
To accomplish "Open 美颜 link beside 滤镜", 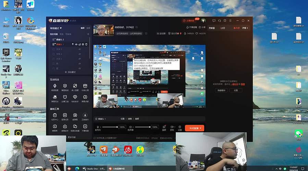I will coord(137,119).
